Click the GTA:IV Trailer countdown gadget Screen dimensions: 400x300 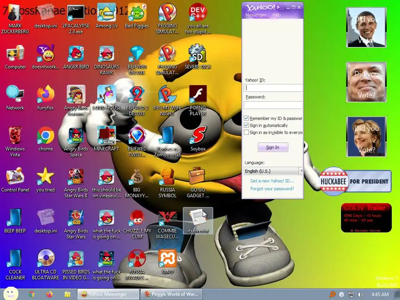point(366,218)
